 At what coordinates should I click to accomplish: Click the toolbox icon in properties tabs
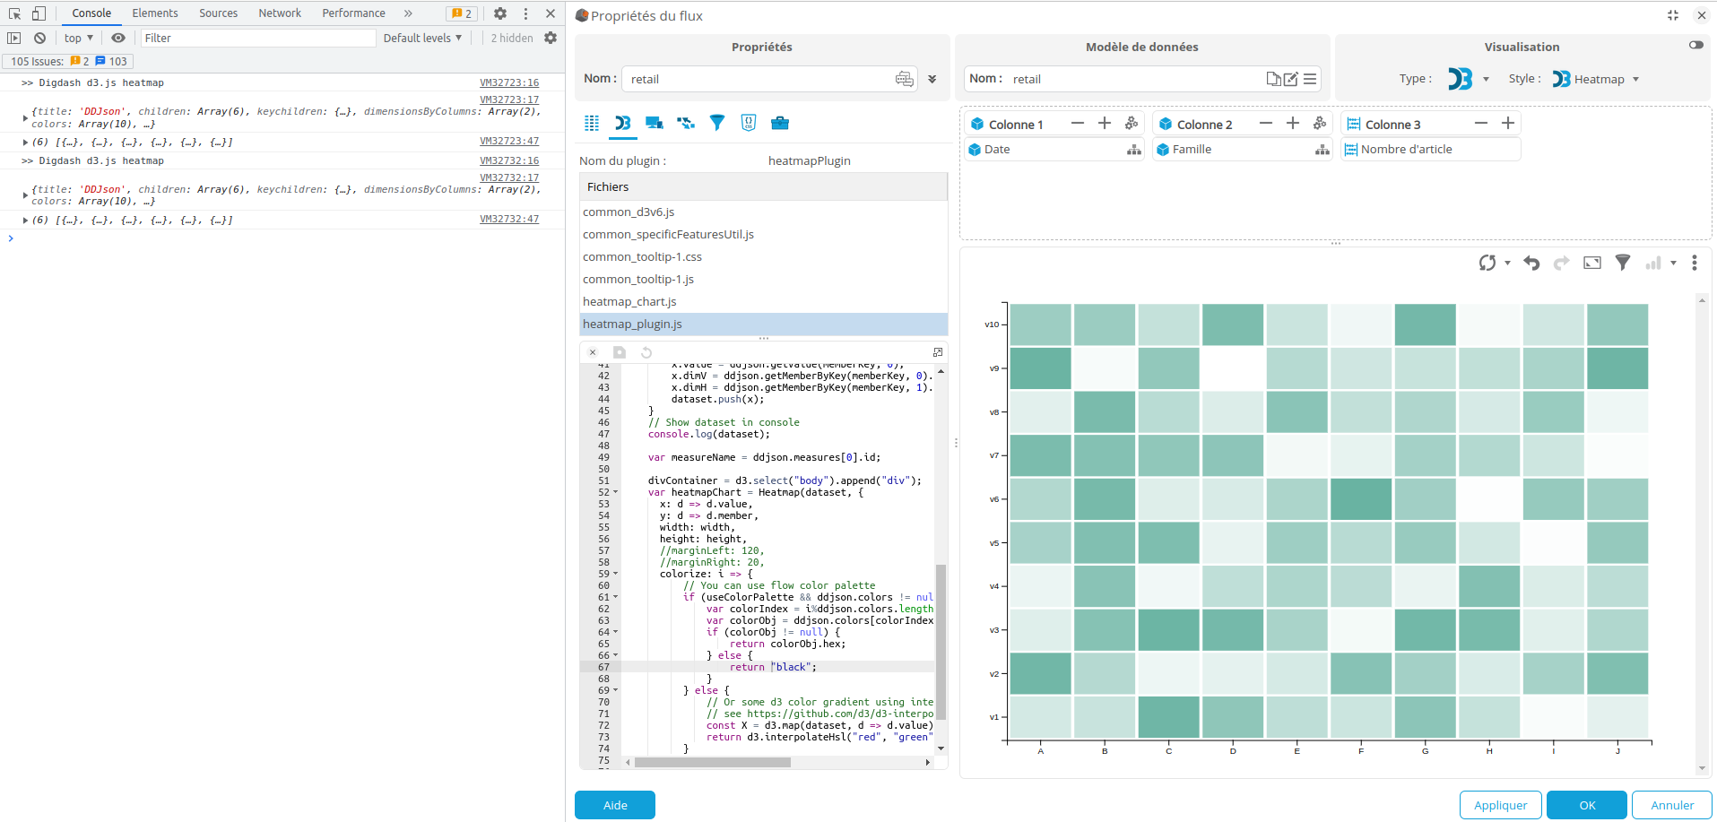point(780,123)
